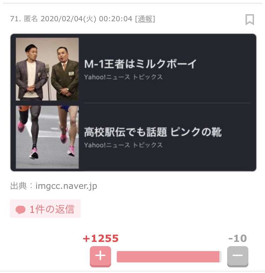Click Yahoo!ニュース トピックス under the M-1 headline
The height and width of the screenshot is (273, 265).
pyautogui.click(x=123, y=77)
